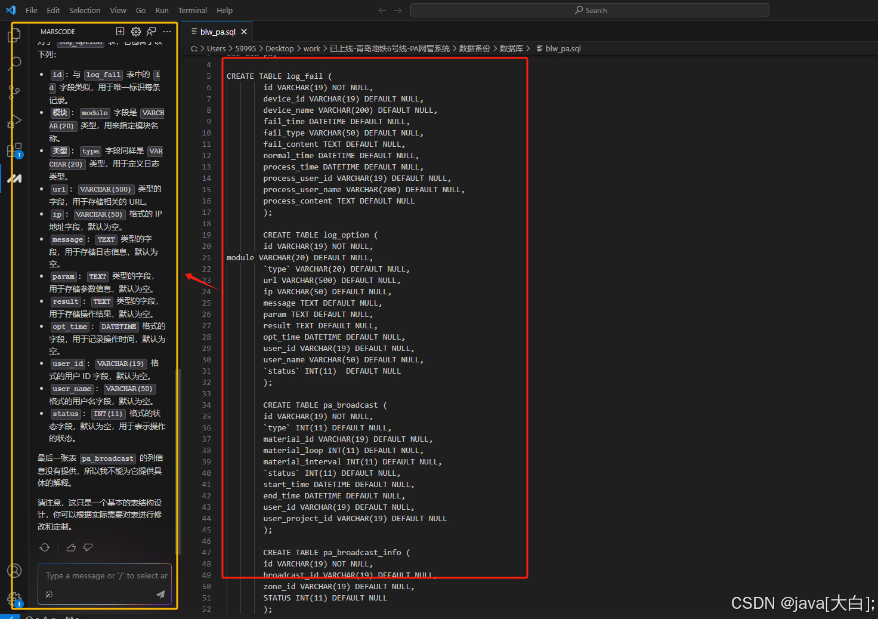Expand the Users breadcrumb

click(x=216, y=49)
